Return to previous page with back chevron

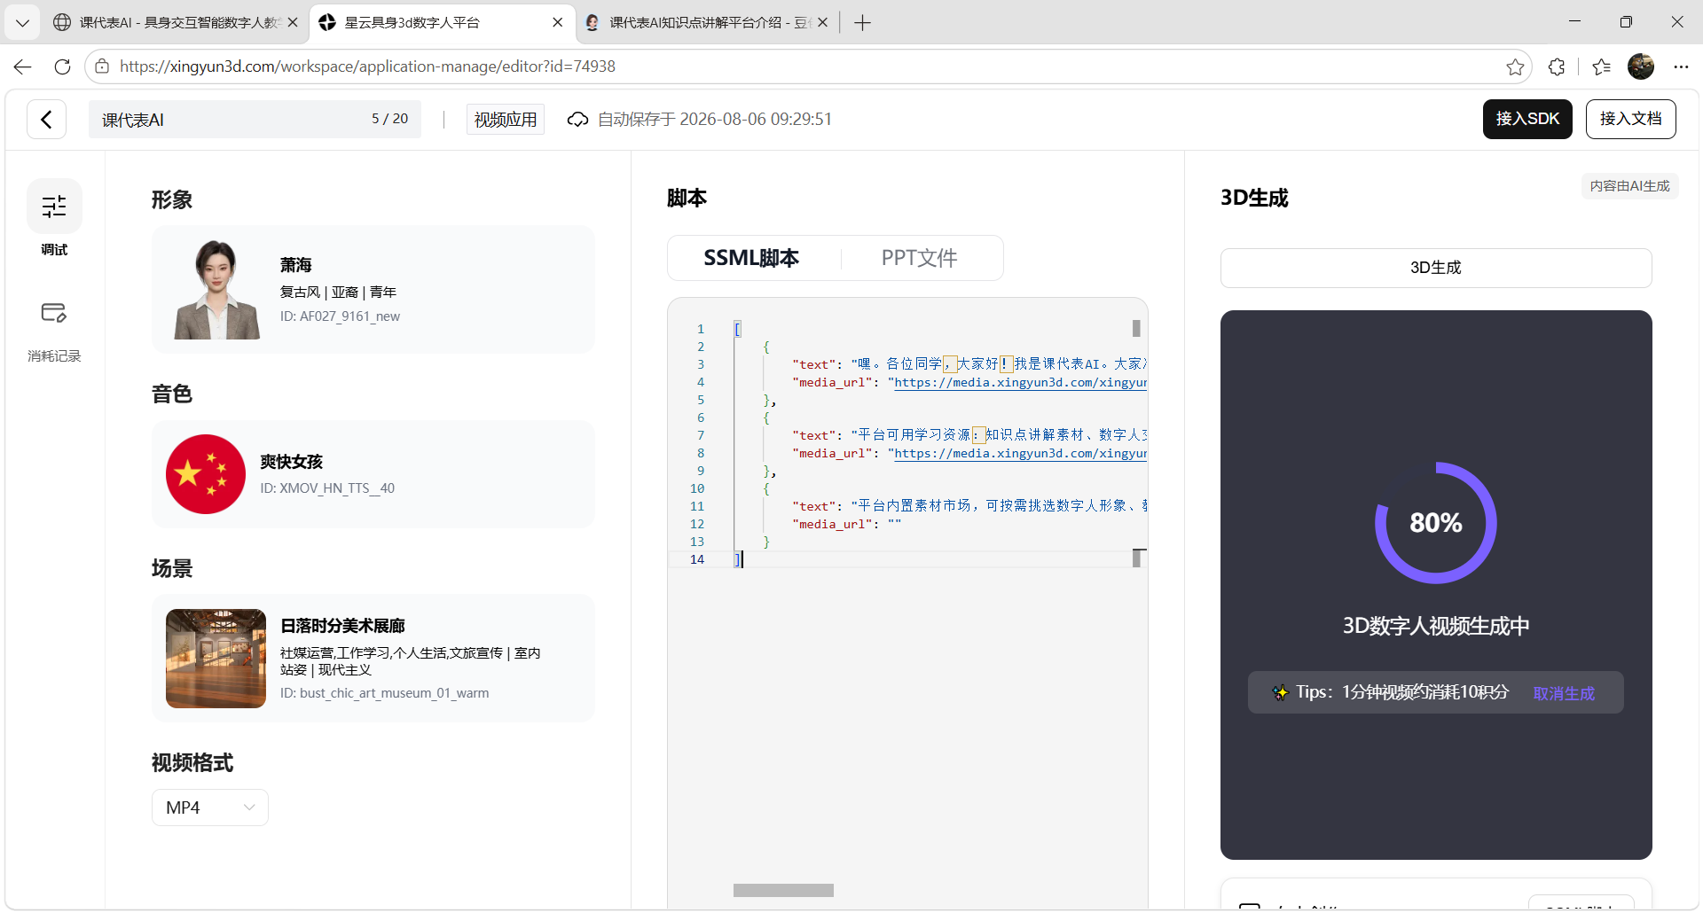pyautogui.click(x=46, y=119)
